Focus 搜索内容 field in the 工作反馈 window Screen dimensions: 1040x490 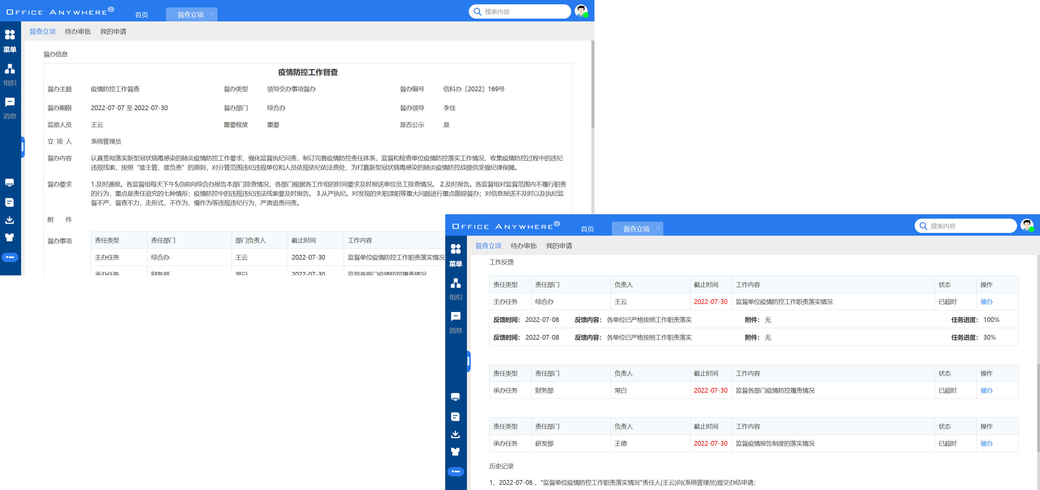pyautogui.click(x=969, y=226)
